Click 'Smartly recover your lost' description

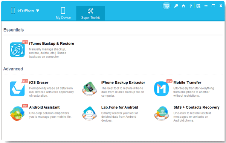[x=119, y=117]
